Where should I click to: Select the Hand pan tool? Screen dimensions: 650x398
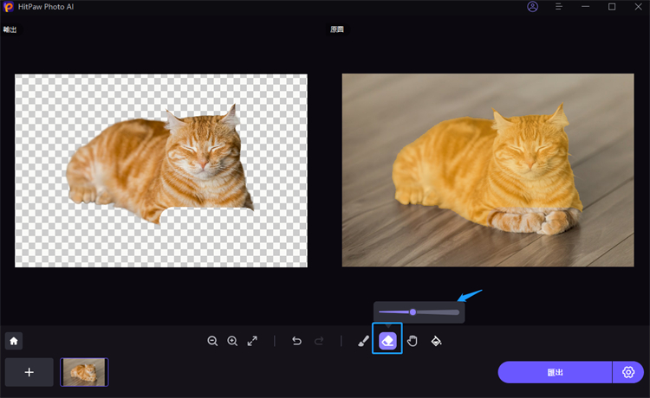point(412,341)
